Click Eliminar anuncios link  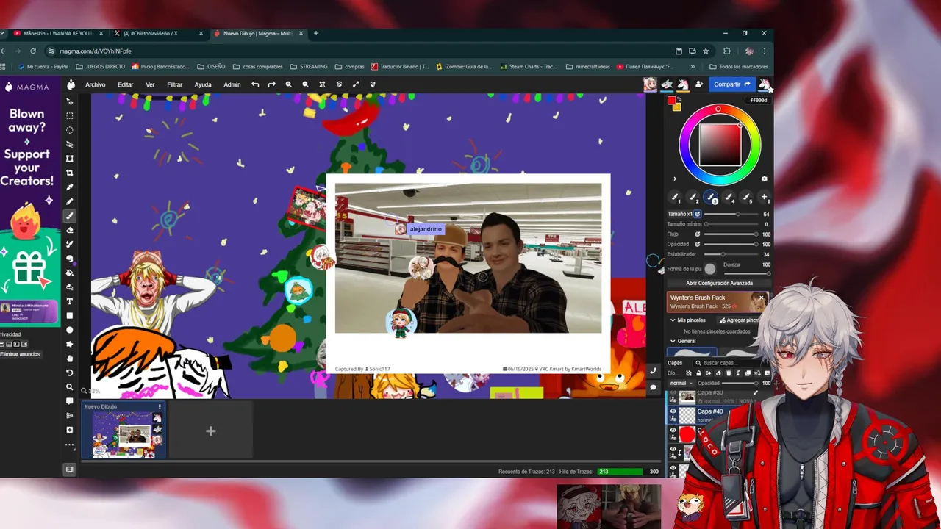click(21, 354)
